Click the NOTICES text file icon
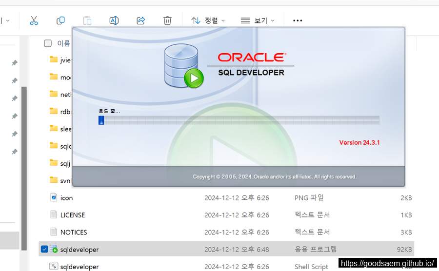 (x=54, y=232)
